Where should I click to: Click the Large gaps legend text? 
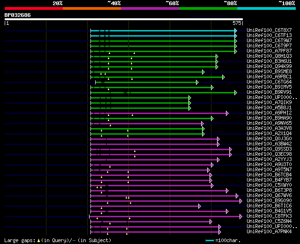[20, 241]
